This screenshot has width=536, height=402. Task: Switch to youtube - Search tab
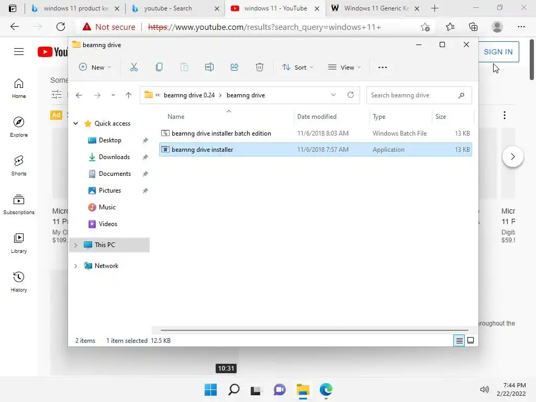point(174,8)
